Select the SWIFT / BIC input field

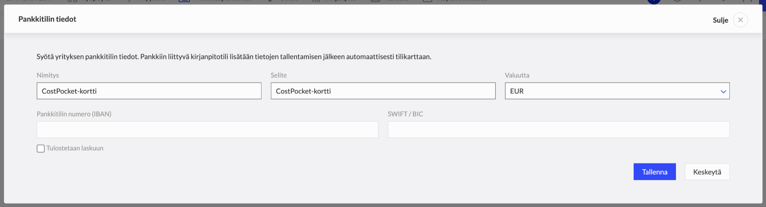(558, 130)
